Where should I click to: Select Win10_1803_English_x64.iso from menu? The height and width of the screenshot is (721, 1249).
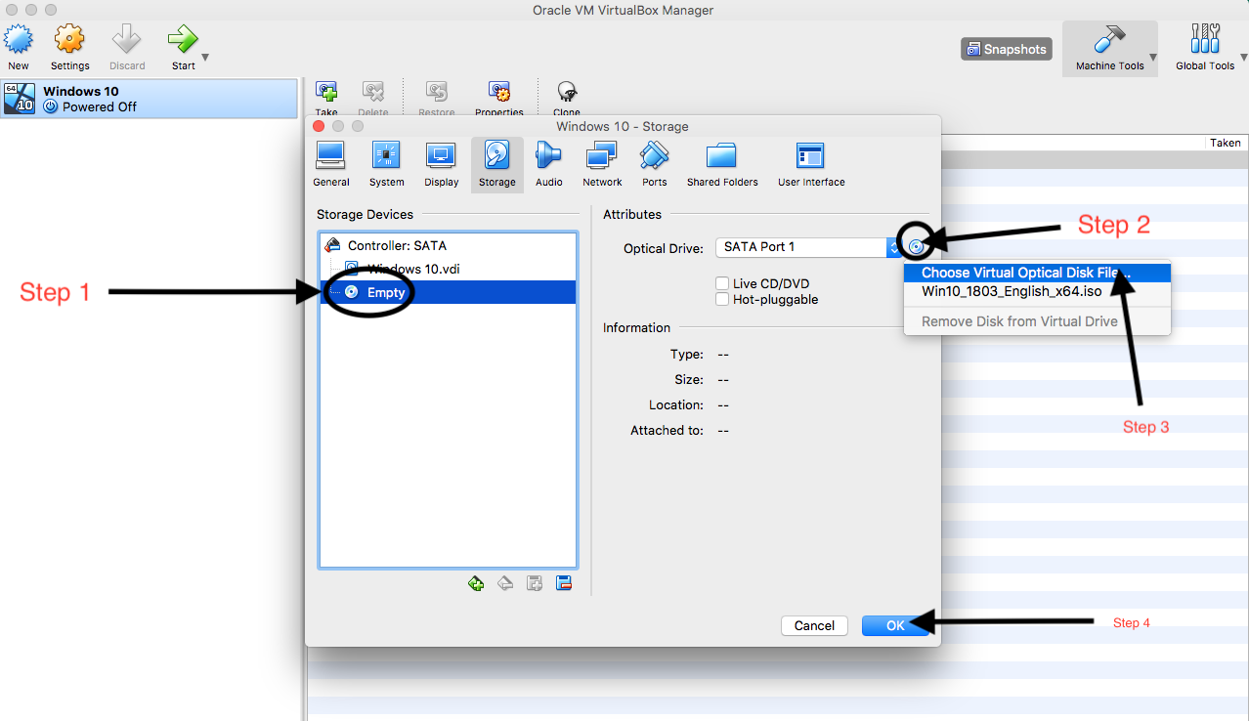(1037, 291)
